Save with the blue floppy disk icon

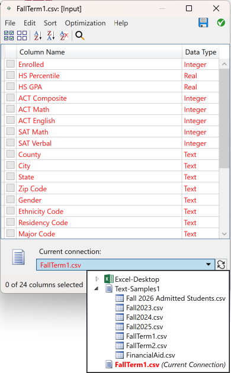(x=203, y=22)
